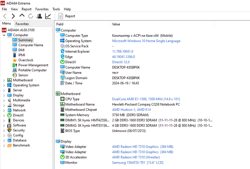Open Microsoft Windows 10 Home Single Language link
Image resolution: width=250 pixels, height=169 pixels.
click(x=146, y=41)
